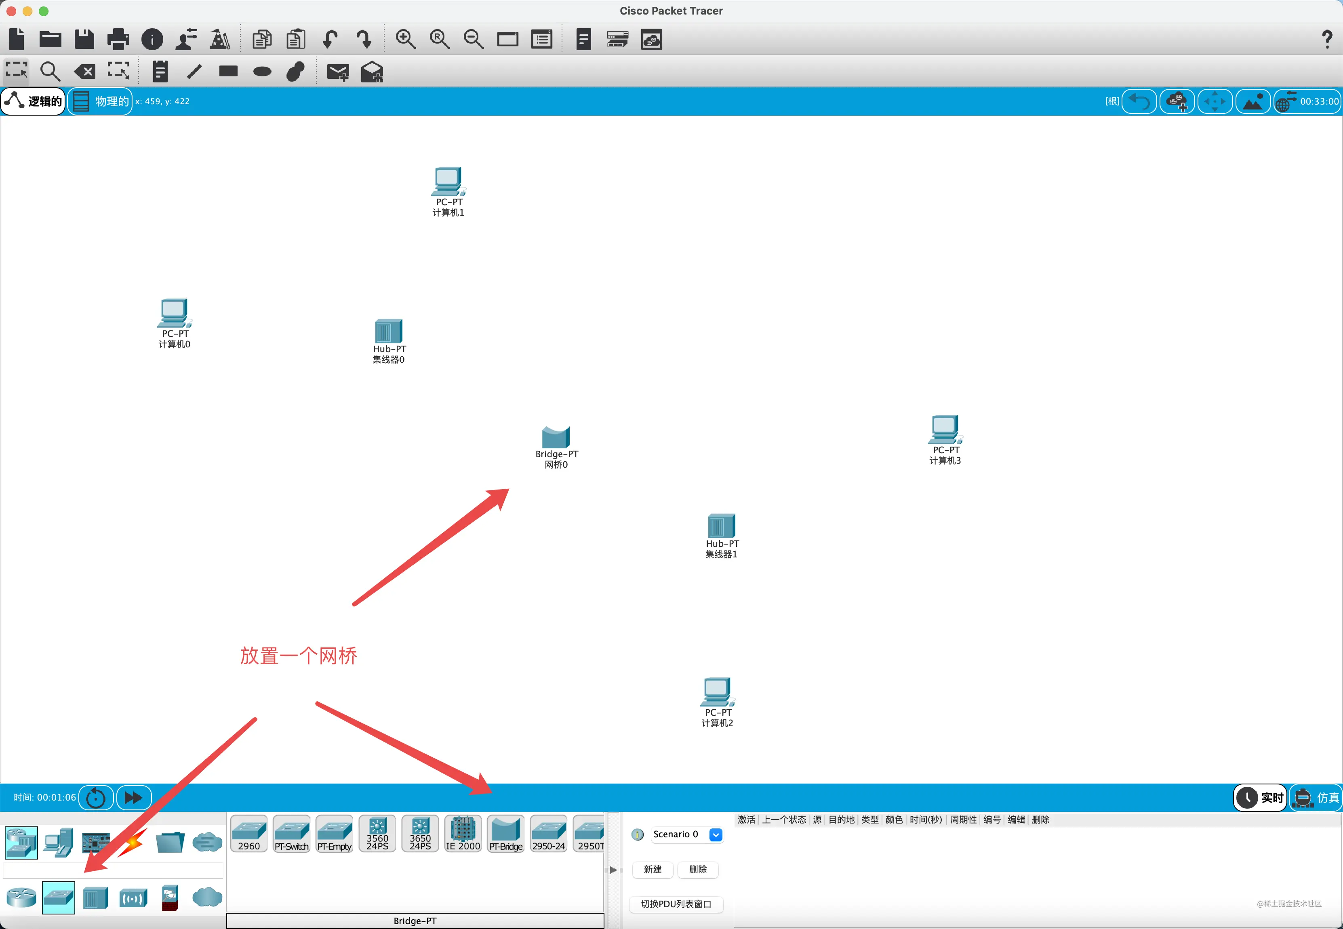Expand the PDU panel arrow
Viewport: 1343px width, 929px height.
[x=613, y=870]
